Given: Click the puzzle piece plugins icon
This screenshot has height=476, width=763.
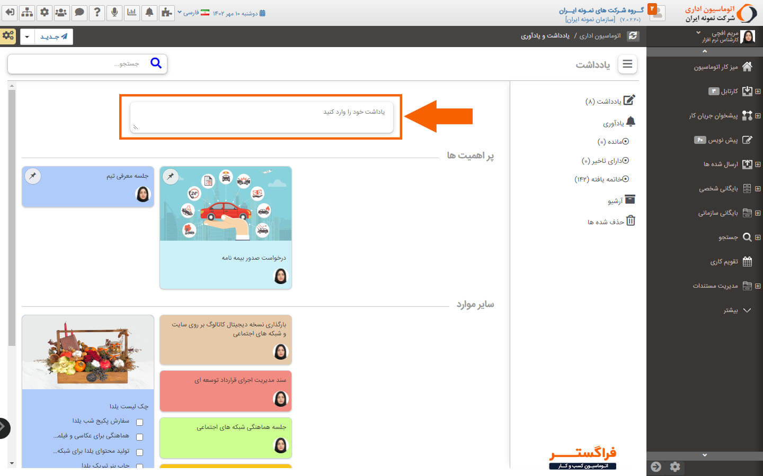Looking at the screenshot, I should [167, 12].
